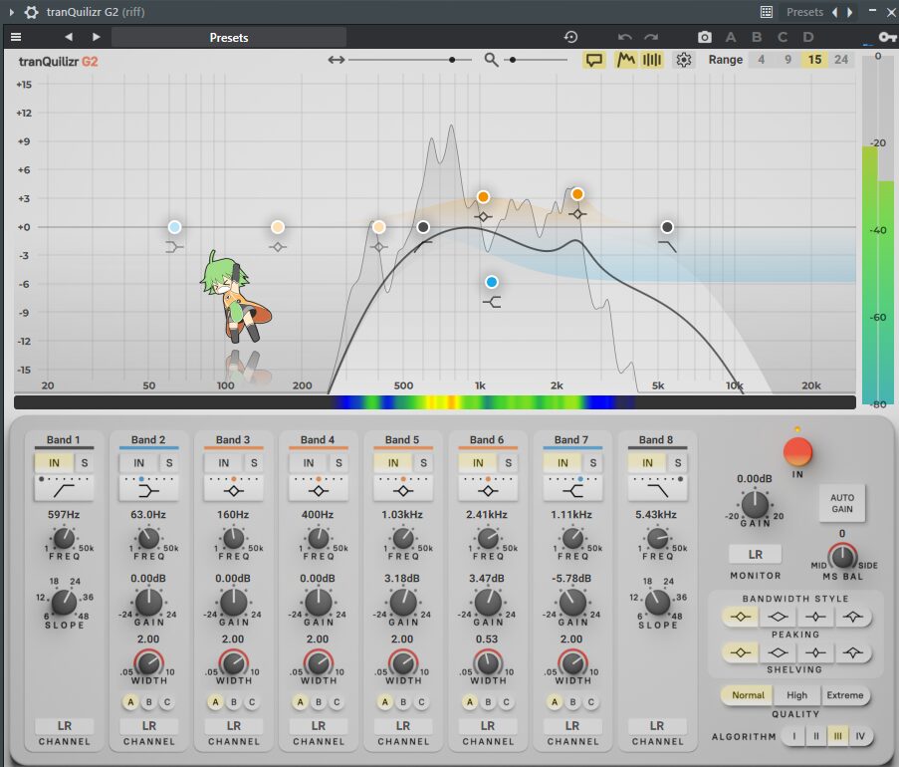899x767 pixels.
Task: Open Band 8 LR channel selector
Action: pyautogui.click(x=657, y=726)
